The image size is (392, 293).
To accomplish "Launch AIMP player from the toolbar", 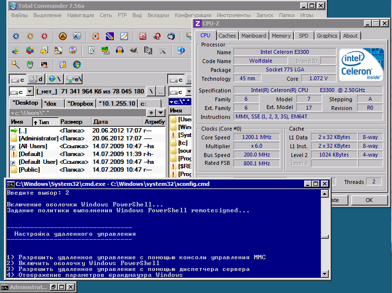I will [x=62, y=36].
